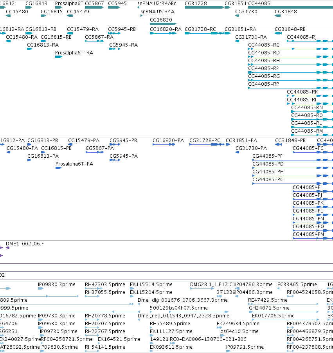Viewport: 333px width, 353px height.
Task: Click the 500129bs04h07.5prime EST label
Action: [x=179, y=308]
